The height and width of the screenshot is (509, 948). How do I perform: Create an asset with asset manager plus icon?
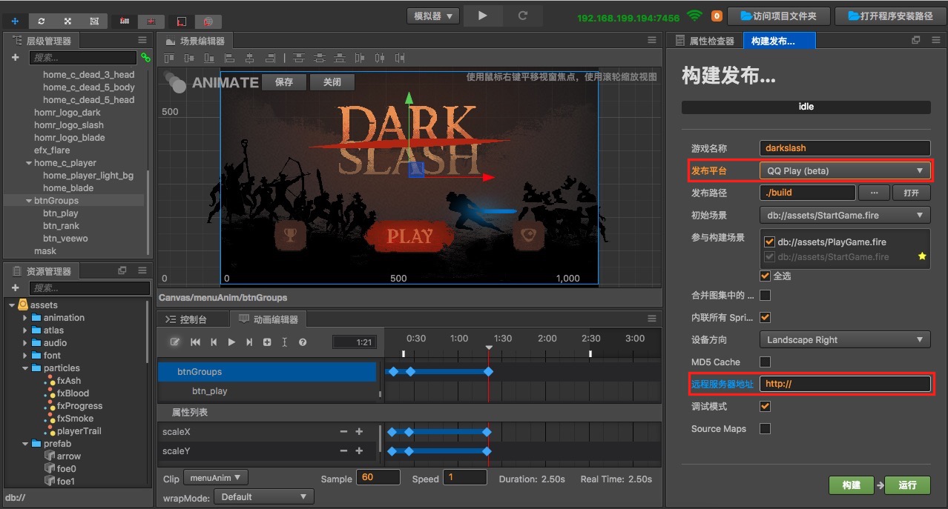[x=15, y=287]
